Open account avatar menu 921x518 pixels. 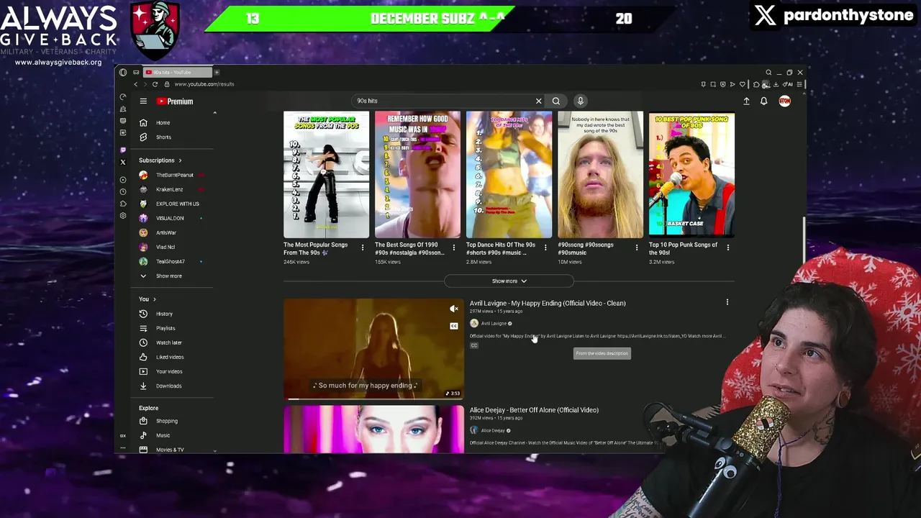click(784, 101)
